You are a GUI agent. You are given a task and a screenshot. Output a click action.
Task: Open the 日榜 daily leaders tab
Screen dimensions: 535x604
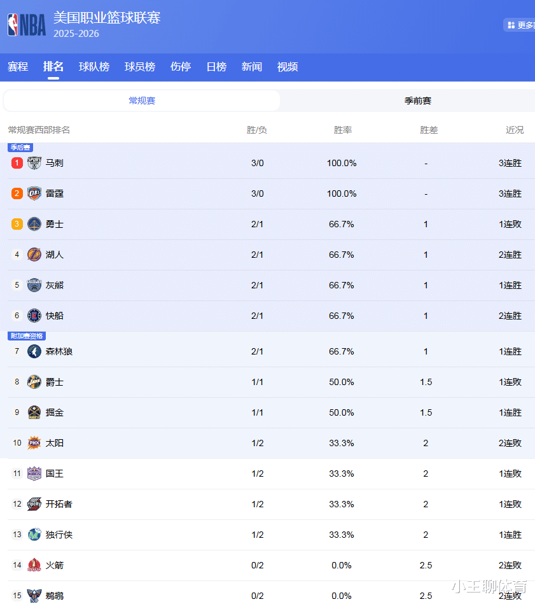(x=216, y=67)
